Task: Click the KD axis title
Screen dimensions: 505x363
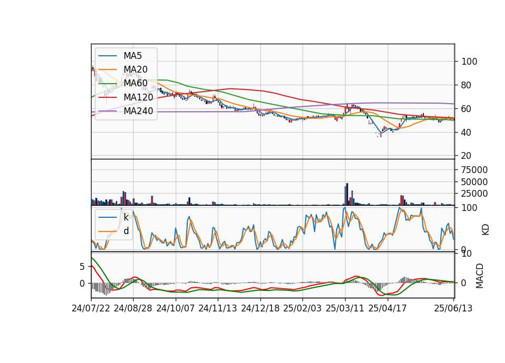Action: pyautogui.click(x=486, y=230)
